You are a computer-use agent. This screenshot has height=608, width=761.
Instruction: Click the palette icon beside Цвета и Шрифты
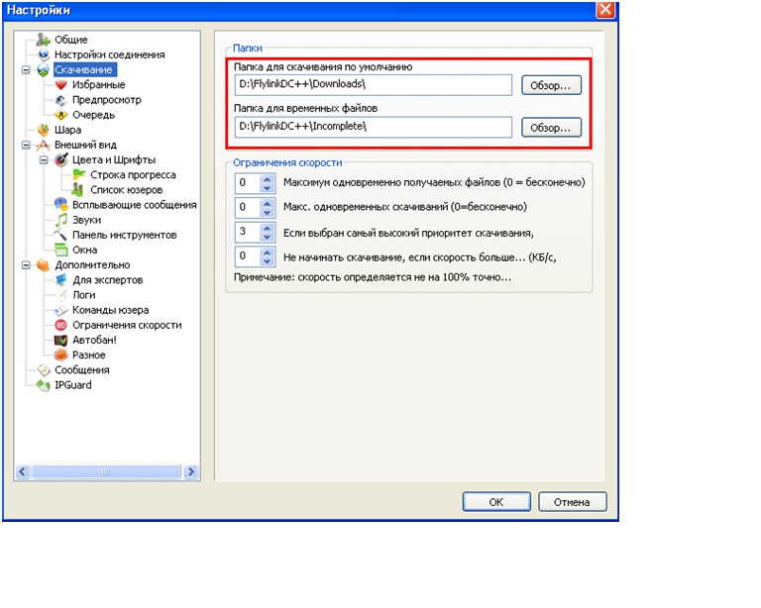pyautogui.click(x=61, y=160)
